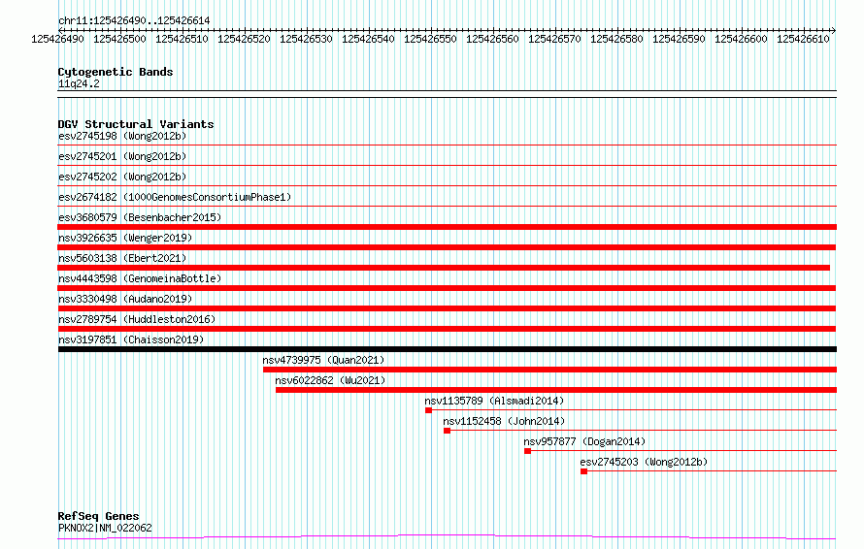
Task: Click ruler position 125426570
Action: pyautogui.click(x=555, y=39)
